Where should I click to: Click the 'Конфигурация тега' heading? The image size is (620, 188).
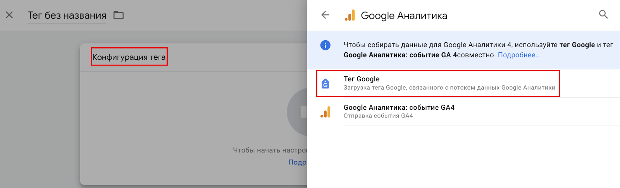(129, 57)
